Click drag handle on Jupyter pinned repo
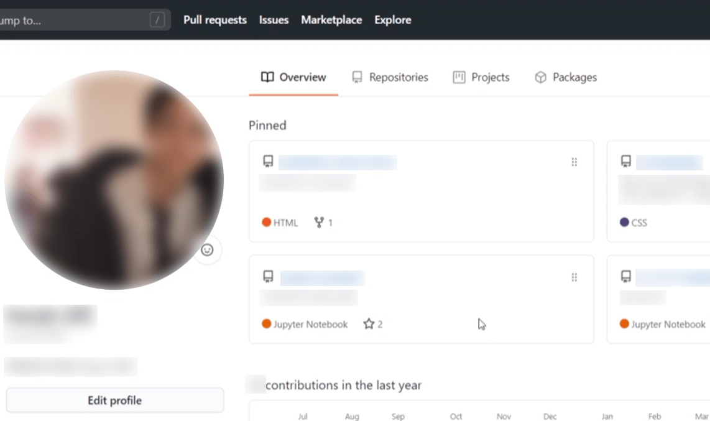Viewport: 710px width, 421px height. pos(574,277)
